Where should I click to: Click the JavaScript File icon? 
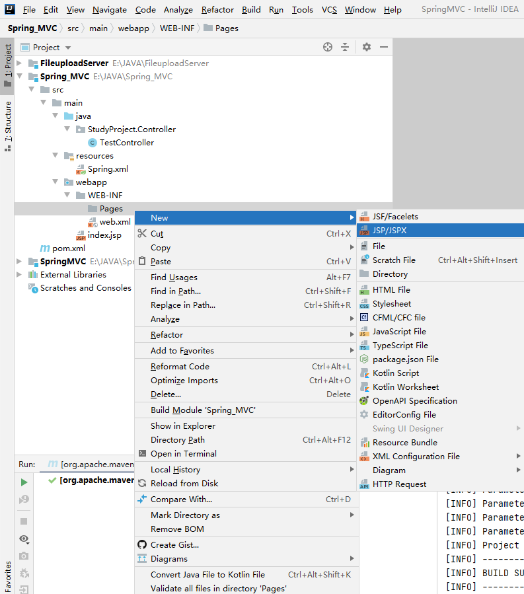coord(364,332)
